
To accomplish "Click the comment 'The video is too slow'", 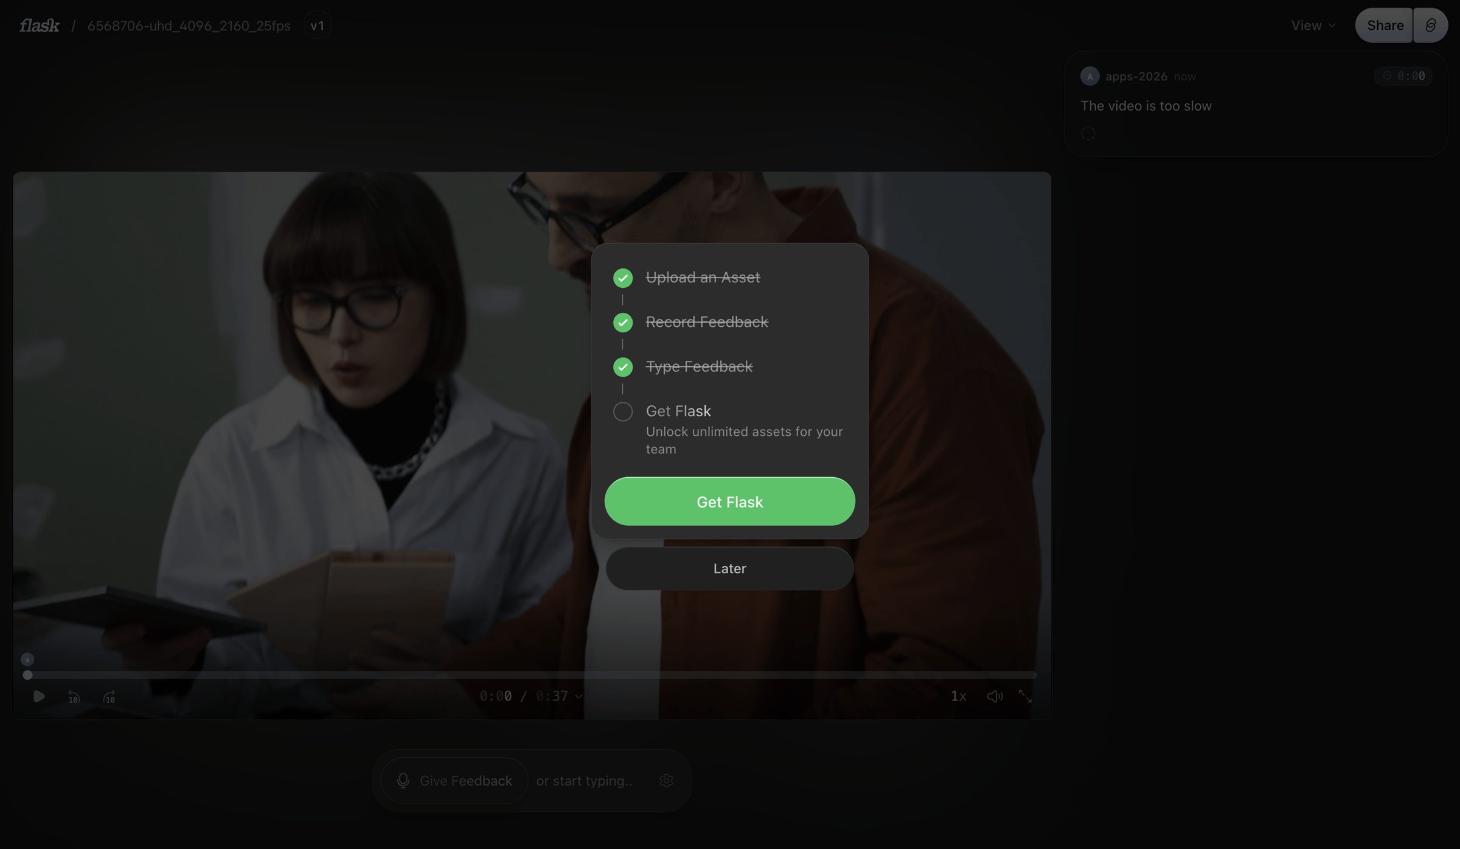I will coord(1146,106).
